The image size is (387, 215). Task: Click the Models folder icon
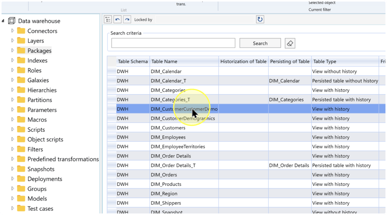21,199
